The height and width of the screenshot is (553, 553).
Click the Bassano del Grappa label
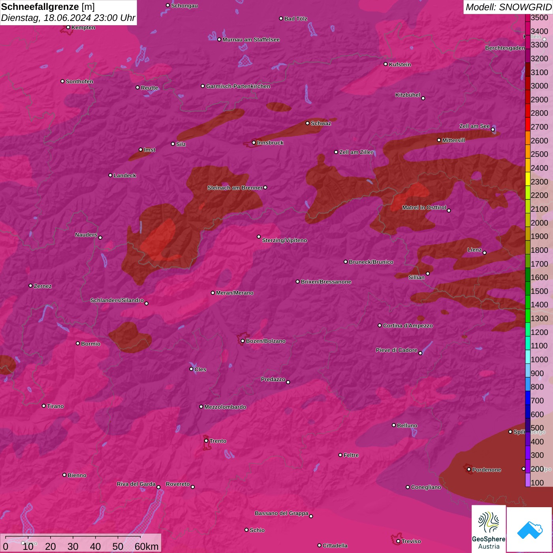(x=282, y=513)
